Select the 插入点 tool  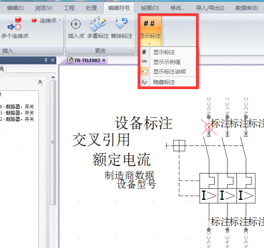[x=76, y=25]
